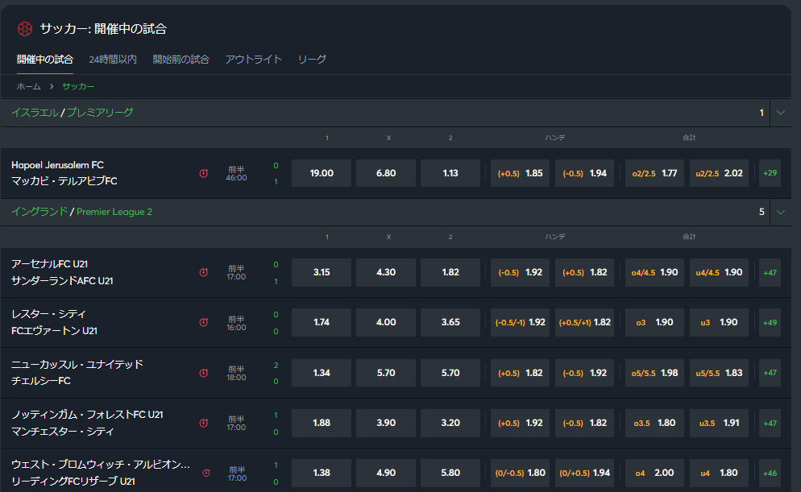Pick handicap (-0.5/-1) 1.92
801x492 pixels.
pos(520,322)
